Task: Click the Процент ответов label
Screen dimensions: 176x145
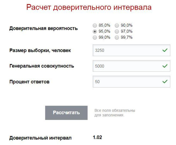Action: coord(29,82)
